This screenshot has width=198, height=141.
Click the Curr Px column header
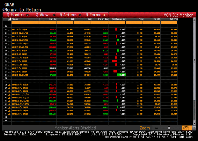[47, 19]
